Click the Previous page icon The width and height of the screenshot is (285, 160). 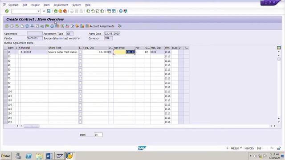(93, 11)
